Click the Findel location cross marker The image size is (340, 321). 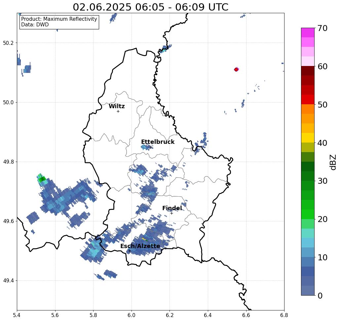171,213
